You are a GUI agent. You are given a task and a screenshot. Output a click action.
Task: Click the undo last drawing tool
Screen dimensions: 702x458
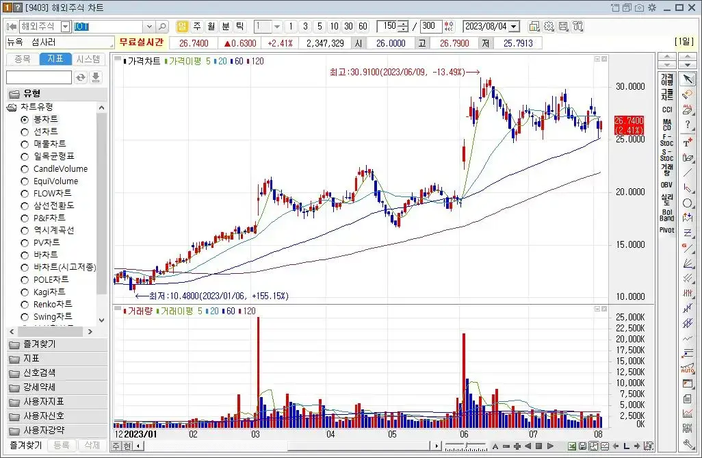[x=688, y=94]
